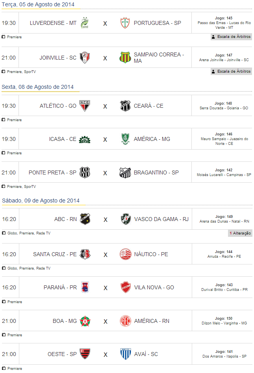Click the Jogo: 148 match details
The image size is (254, 373).
tap(224, 103)
